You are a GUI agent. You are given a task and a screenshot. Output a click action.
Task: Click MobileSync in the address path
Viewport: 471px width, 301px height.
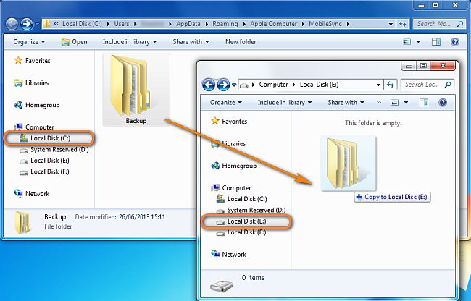[x=325, y=24]
